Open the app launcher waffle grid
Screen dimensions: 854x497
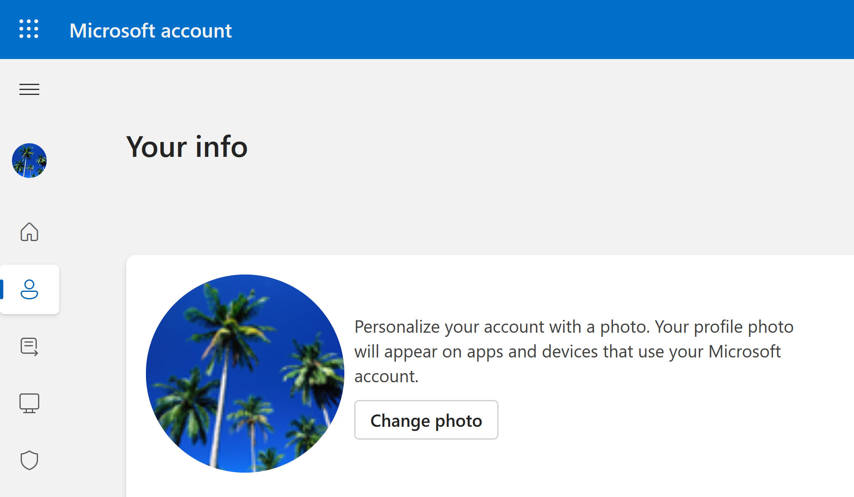29,29
